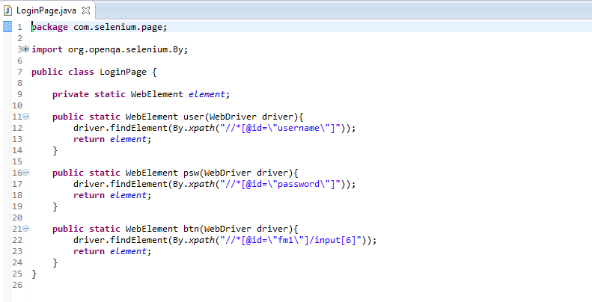
Task: Click the closing brace on line 25
Action: (34, 274)
